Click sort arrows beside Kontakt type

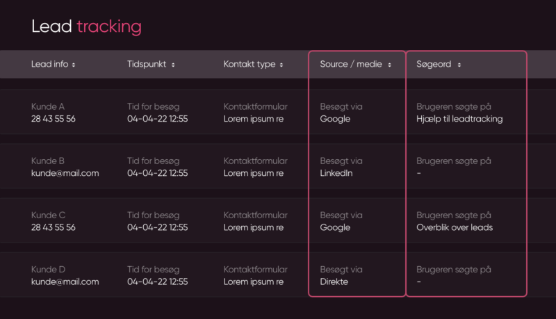pyautogui.click(x=281, y=65)
